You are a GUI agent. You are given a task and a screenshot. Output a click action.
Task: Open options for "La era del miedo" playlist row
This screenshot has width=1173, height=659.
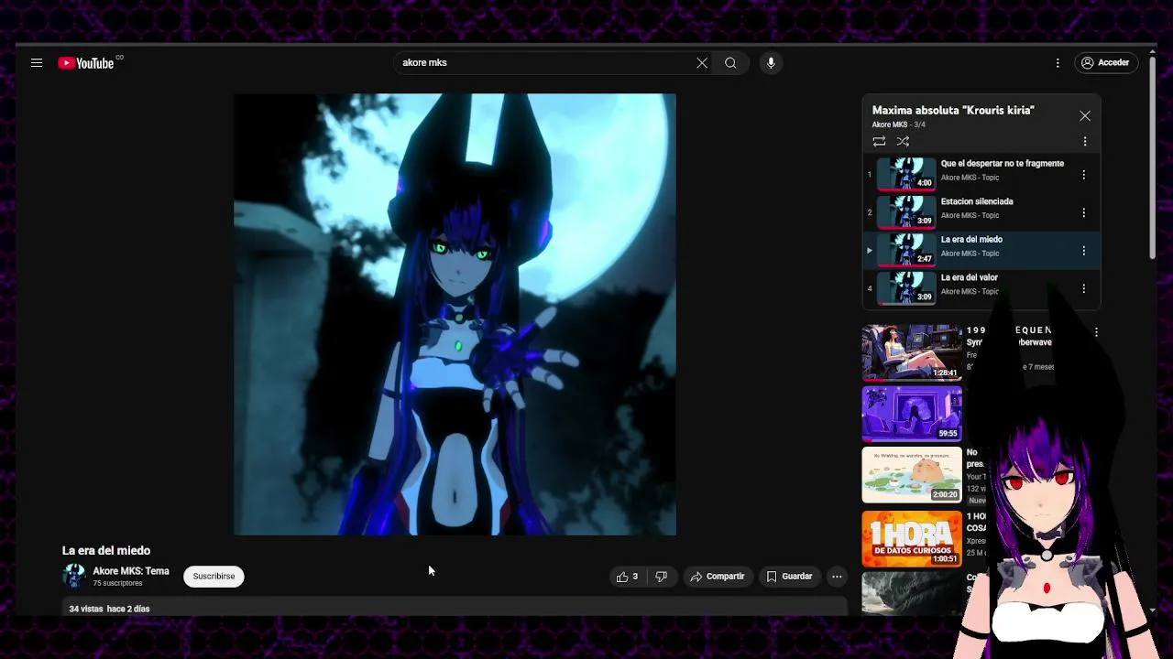[x=1084, y=251]
